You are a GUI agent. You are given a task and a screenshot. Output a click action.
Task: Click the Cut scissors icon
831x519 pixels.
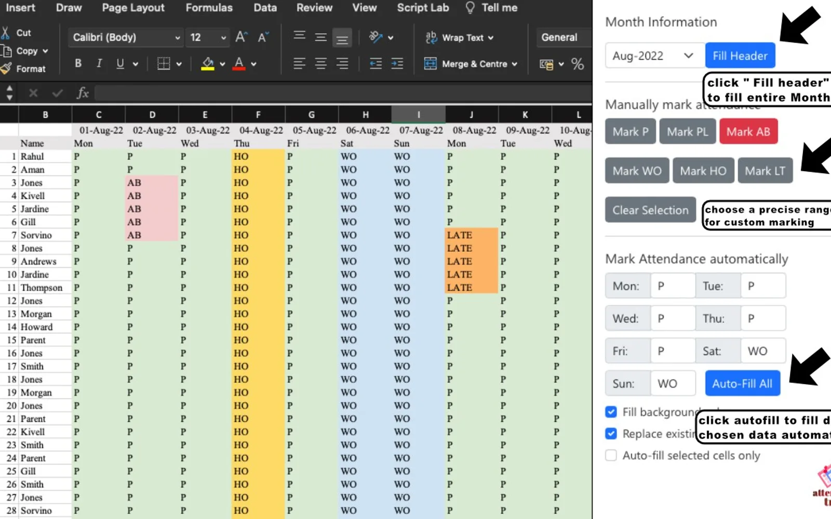pos(6,33)
